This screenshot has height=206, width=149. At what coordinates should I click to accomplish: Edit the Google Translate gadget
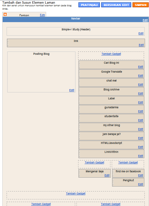coord(140,76)
